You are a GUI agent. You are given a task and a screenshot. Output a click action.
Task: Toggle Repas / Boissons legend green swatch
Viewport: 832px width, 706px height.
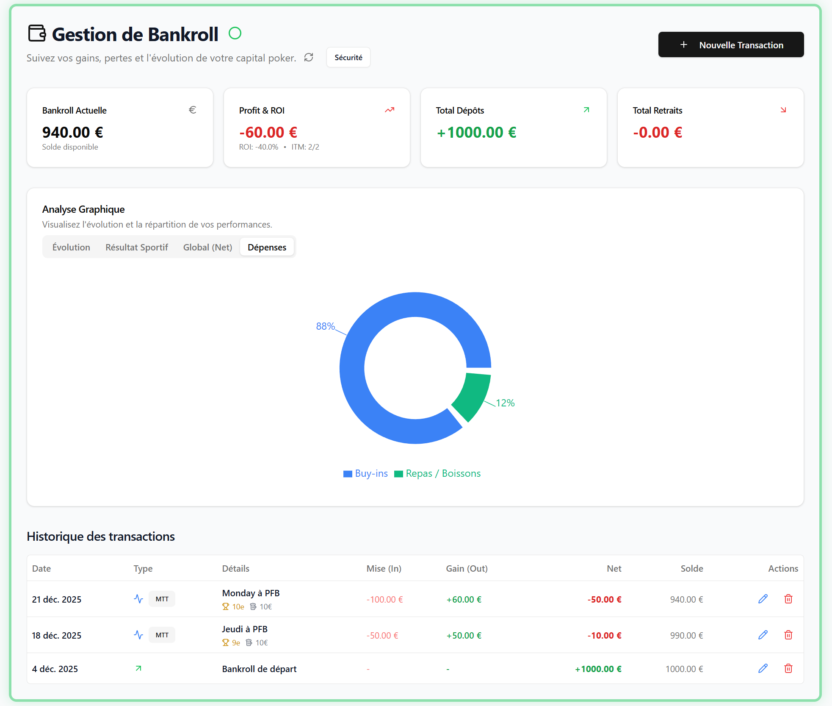(x=398, y=474)
